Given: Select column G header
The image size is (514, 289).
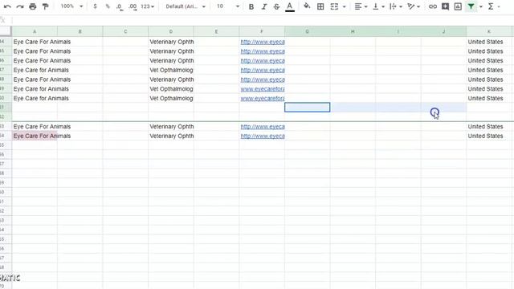Looking at the screenshot, I should pyautogui.click(x=307, y=31).
